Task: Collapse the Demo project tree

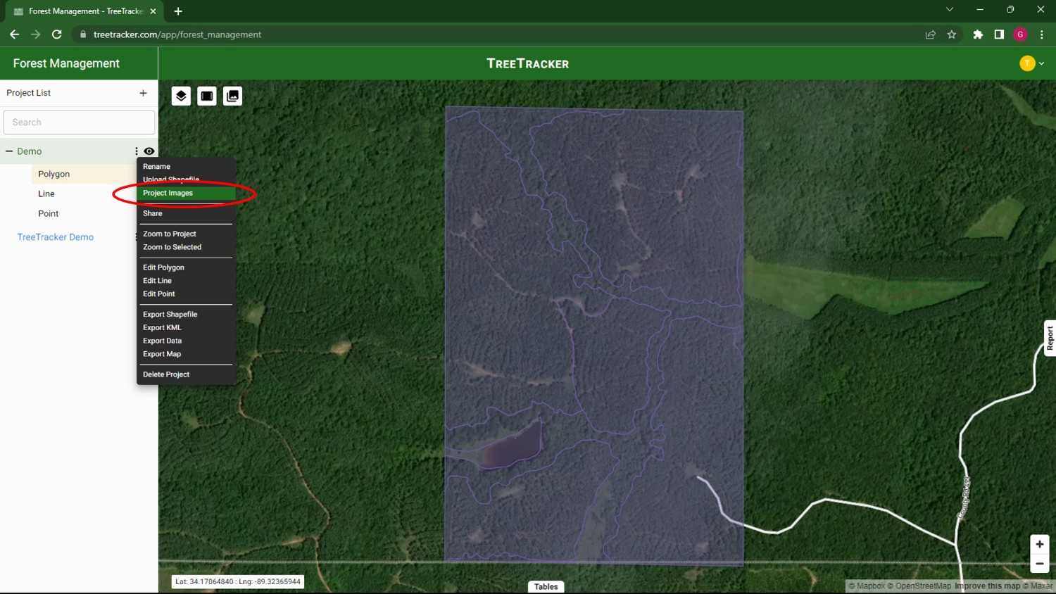Action: click(x=9, y=151)
